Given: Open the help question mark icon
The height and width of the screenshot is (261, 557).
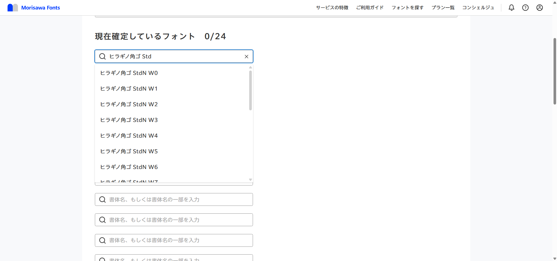Looking at the screenshot, I should pyautogui.click(x=525, y=8).
